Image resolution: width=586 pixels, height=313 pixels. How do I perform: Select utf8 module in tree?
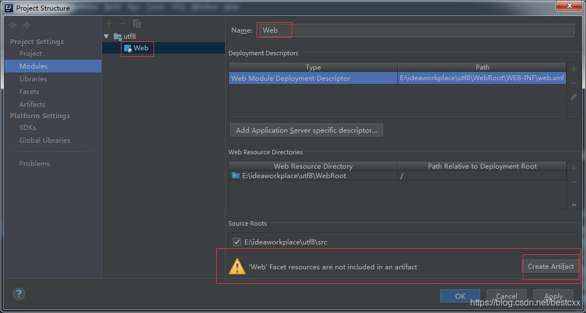click(x=130, y=36)
